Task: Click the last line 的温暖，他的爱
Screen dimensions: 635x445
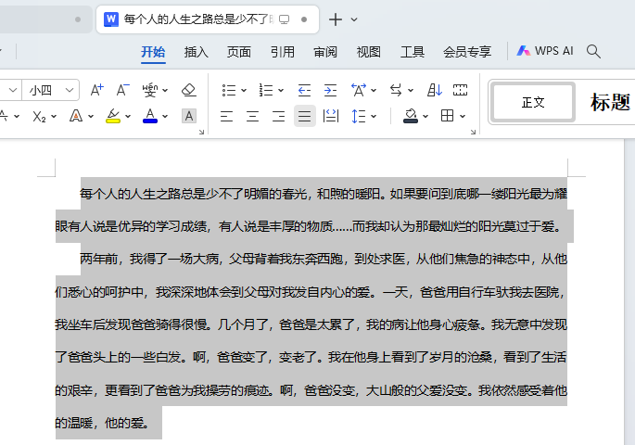Action: tap(103, 423)
